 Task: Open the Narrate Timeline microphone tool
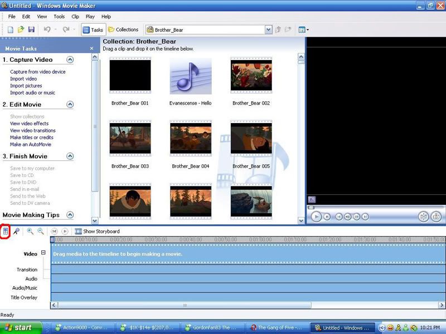click(16, 232)
